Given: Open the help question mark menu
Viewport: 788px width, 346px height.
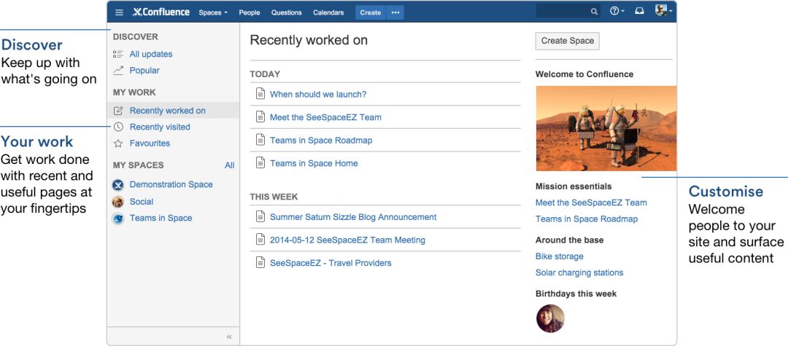Looking at the screenshot, I should click(x=617, y=11).
